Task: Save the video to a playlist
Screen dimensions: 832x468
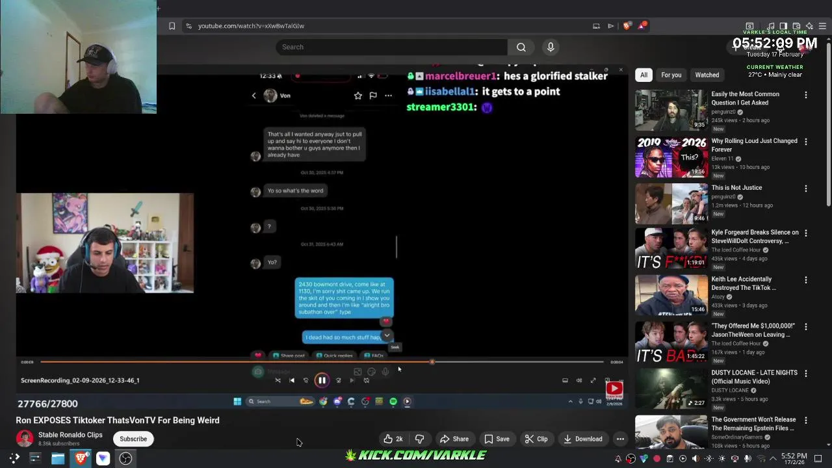Action: (x=497, y=439)
